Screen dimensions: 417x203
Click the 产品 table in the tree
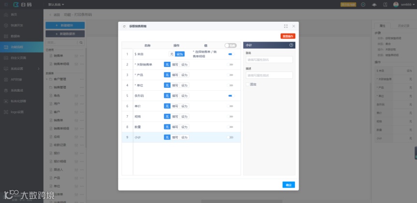tap(57, 178)
